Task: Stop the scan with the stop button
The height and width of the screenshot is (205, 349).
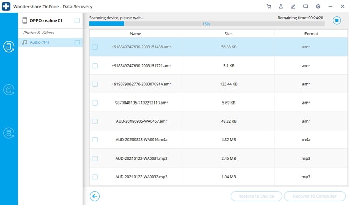Action: [x=337, y=20]
